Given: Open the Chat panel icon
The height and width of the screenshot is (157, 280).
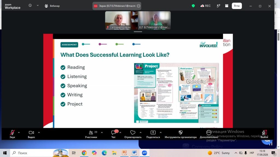Looking at the screenshot, I should point(113,134).
